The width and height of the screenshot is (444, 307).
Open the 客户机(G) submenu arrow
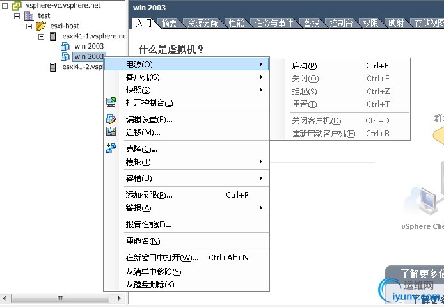click(261, 77)
